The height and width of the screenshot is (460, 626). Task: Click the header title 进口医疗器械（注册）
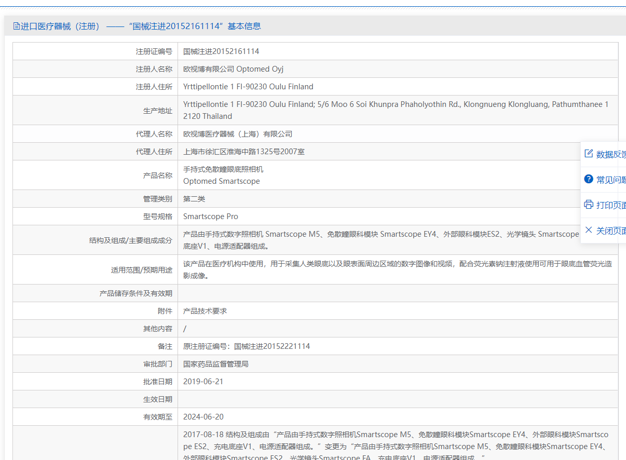coord(60,26)
